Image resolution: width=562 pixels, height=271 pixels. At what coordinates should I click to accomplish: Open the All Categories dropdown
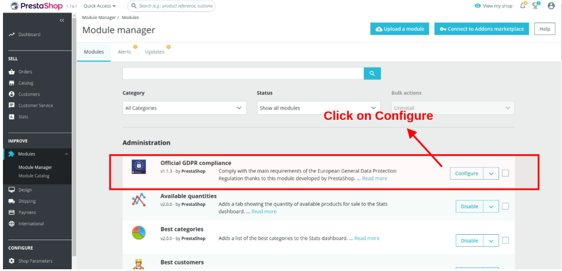184,108
